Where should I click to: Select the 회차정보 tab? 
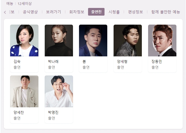pos(77,12)
